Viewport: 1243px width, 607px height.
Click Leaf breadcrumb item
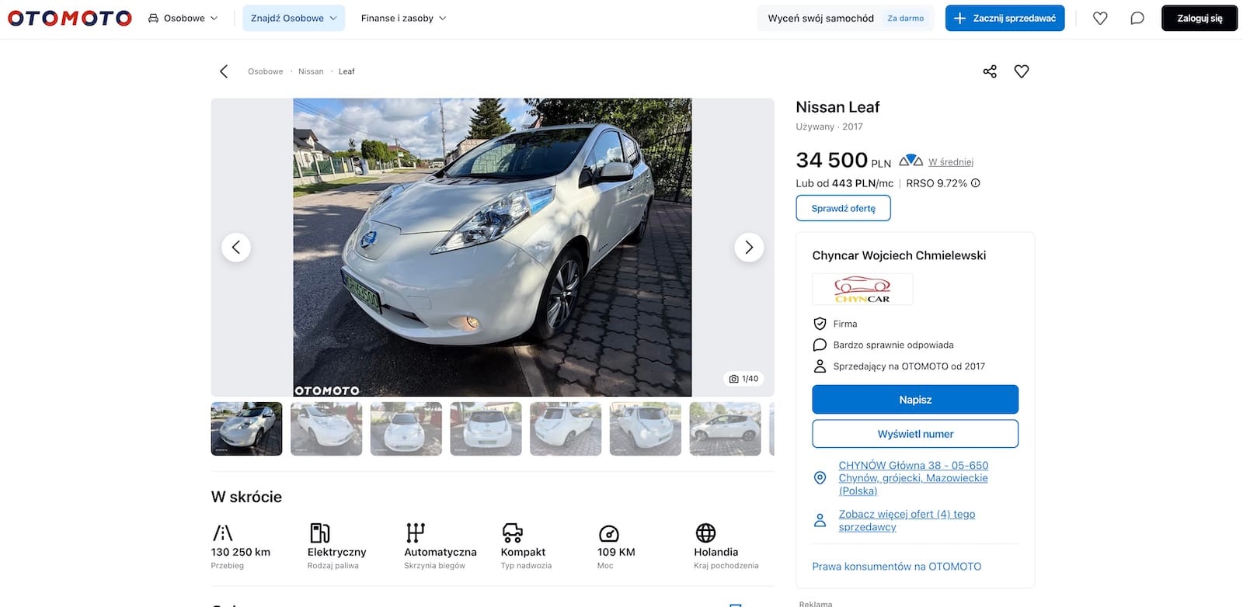(346, 71)
